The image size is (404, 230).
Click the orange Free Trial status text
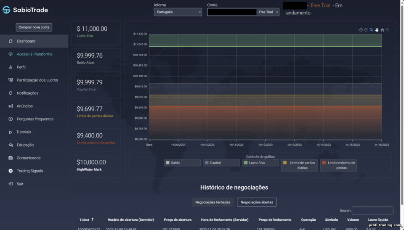(x=320, y=5)
